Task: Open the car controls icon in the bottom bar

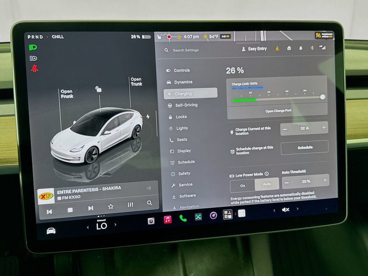Action: (x=51, y=231)
